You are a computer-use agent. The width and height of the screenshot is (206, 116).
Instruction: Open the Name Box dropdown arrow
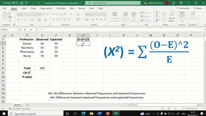[15, 30]
